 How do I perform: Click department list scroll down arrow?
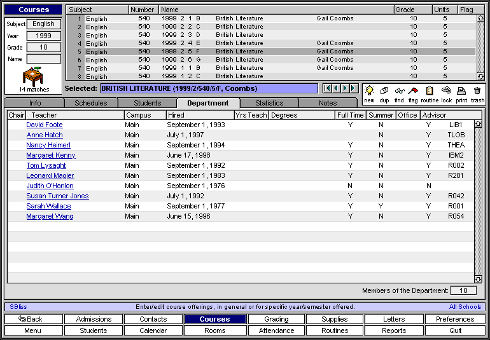click(x=478, y=279)
